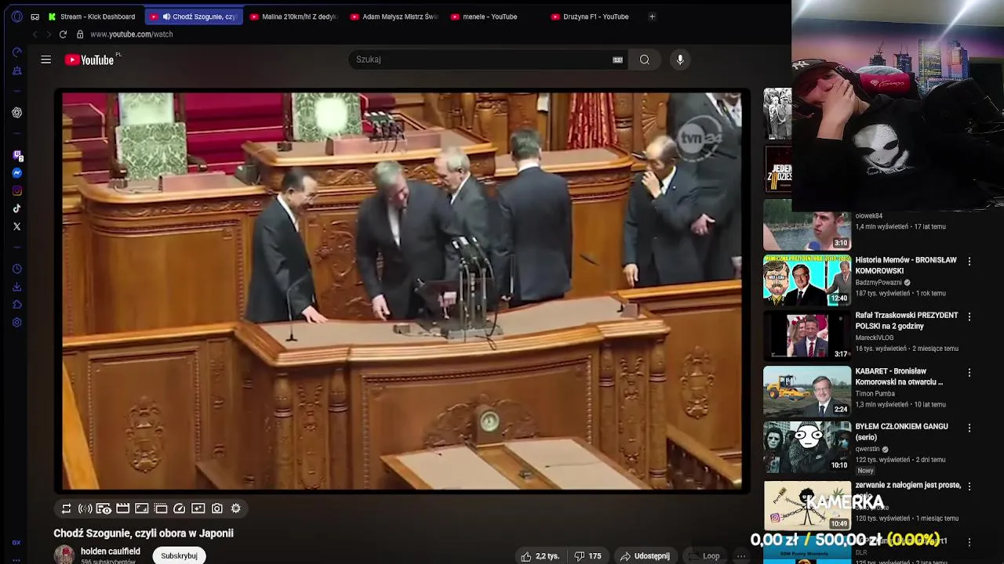Open History clock icon in sidebar

[x=16, y=269]
